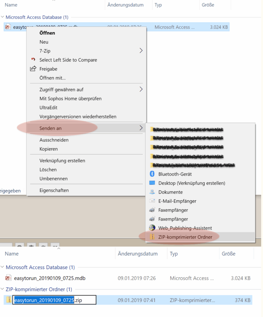Image resolution: width=263 pixels, height=317 pixels.
Task: Click the zip file rename text field
Action: tap(54, 300)
